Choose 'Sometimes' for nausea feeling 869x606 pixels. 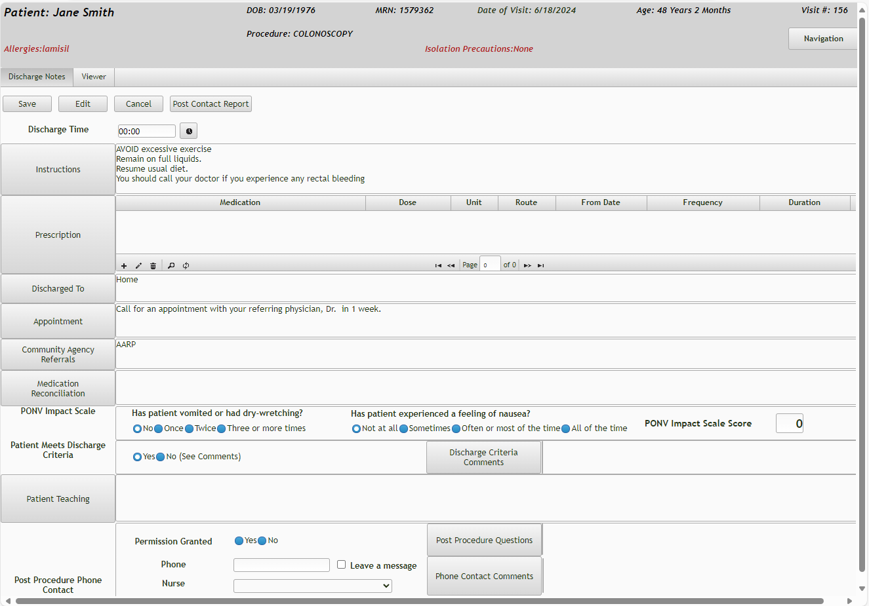(404, 429)
